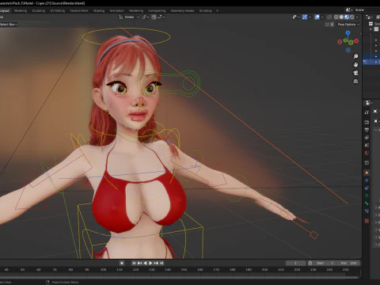Open the Bone properties tab
The height and width of the screenshot is (285, 380).
click(367, 203)
